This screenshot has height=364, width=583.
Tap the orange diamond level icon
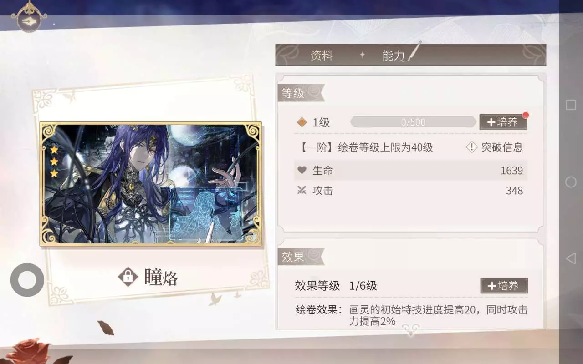[302, 122]
